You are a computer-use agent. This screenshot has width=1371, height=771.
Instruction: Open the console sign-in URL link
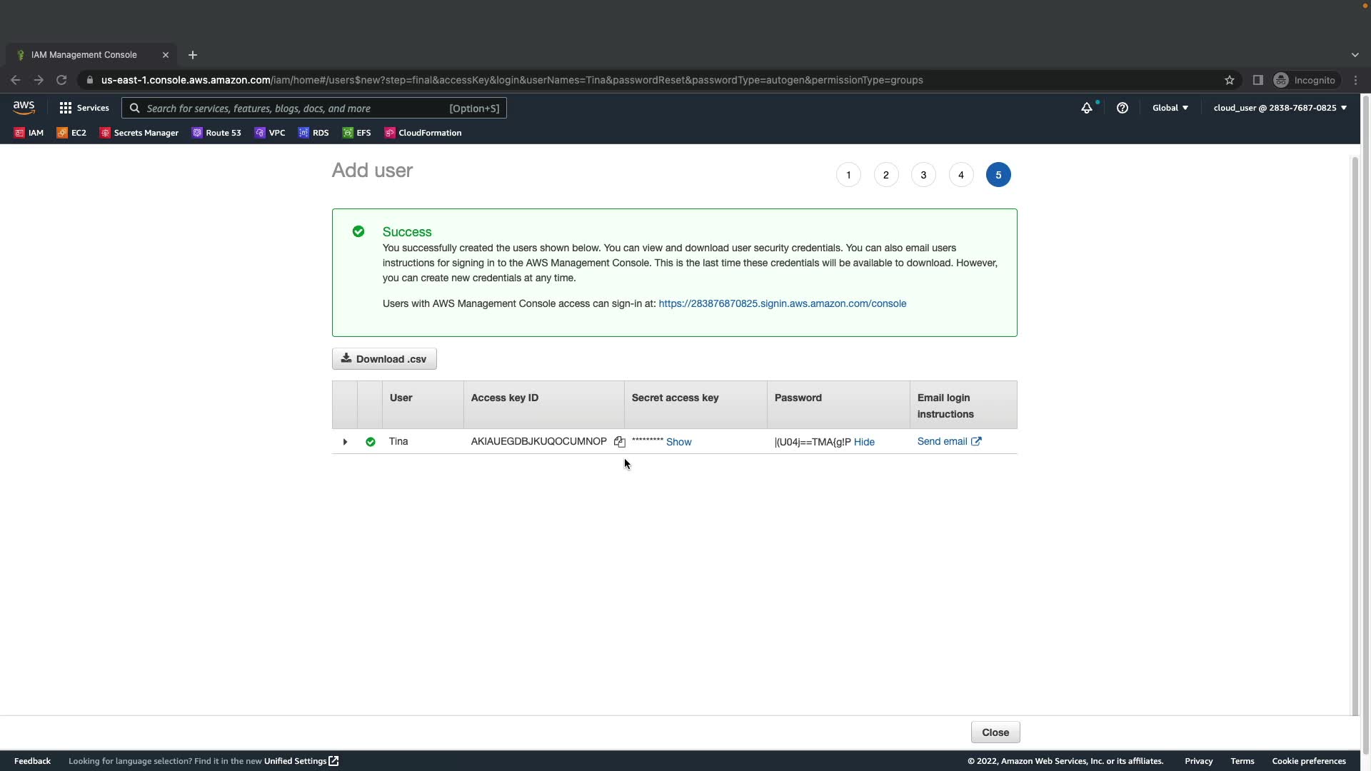click(782, 303)
